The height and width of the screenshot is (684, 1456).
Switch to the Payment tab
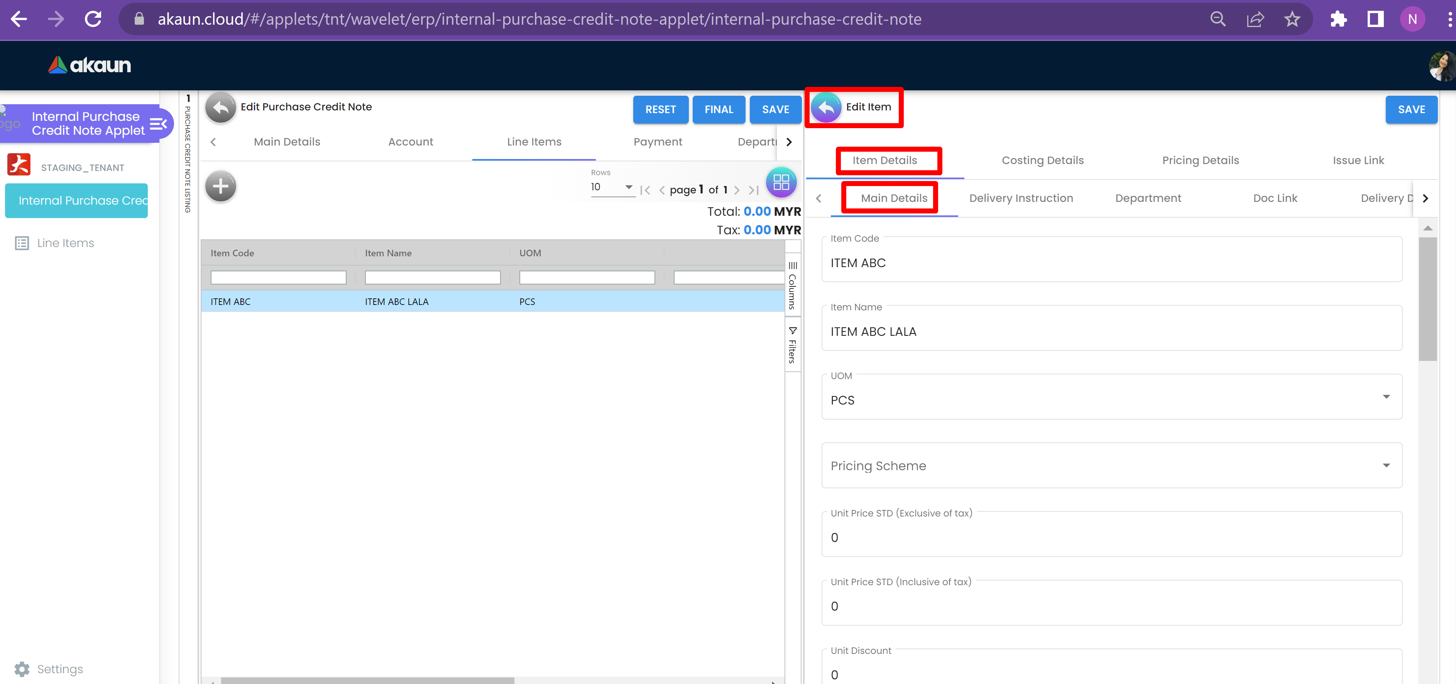coord(657,142)
